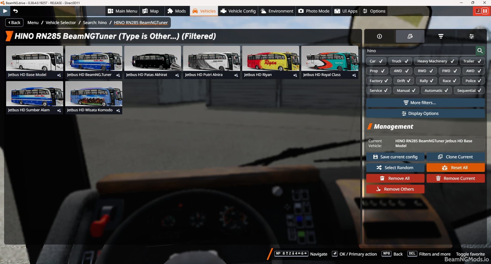The height and width of the screenshot is (264, 491).
Task: Click the search magnifier icon beside hino field
Action: point(480,51)
